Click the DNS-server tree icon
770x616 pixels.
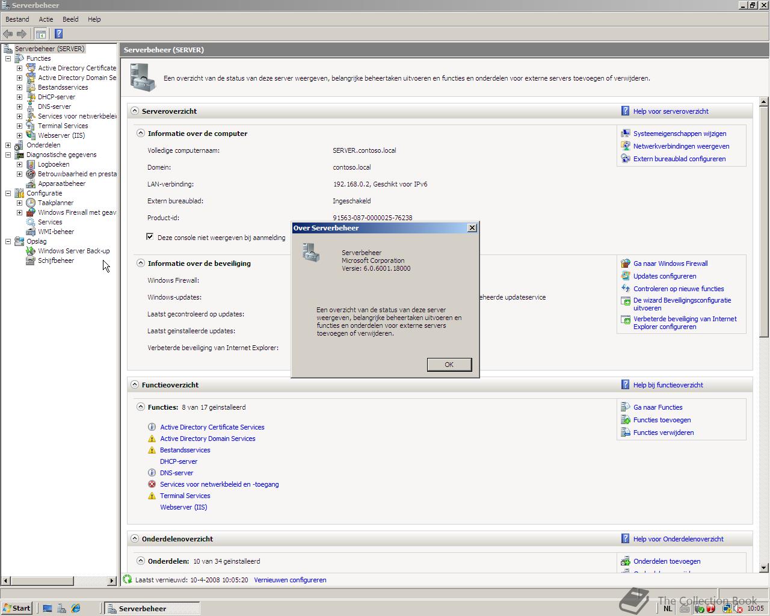point(31,106)
